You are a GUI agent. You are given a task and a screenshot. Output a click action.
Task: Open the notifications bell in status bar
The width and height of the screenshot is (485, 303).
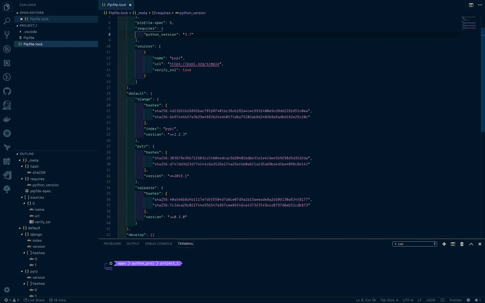tap(478, 300)
